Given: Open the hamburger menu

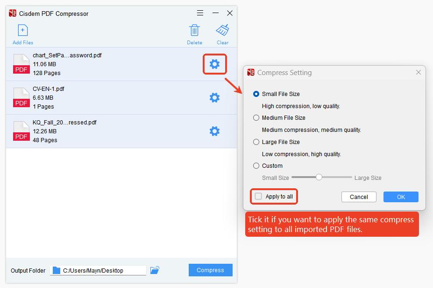Looking at the screenshot, I should click(x=200, y=13).
